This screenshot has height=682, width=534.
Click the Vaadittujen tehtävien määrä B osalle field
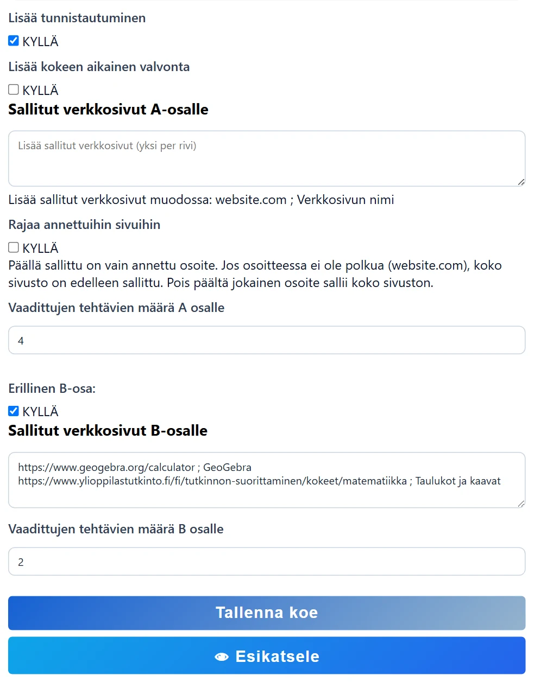(x=267, y=562)
